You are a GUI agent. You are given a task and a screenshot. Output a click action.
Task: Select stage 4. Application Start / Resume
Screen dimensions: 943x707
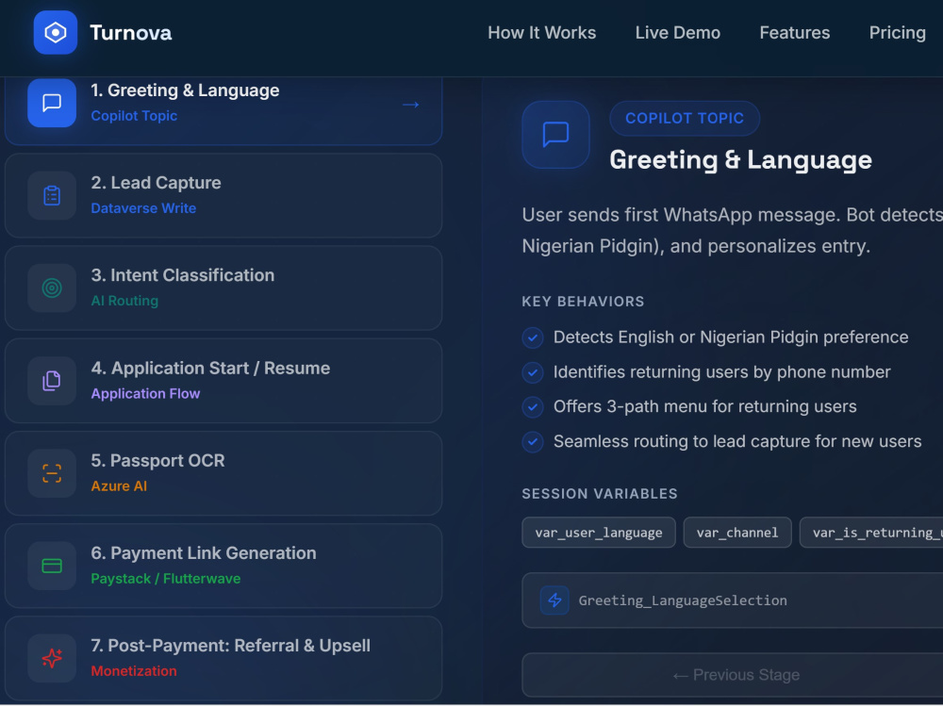coord(223,381)
